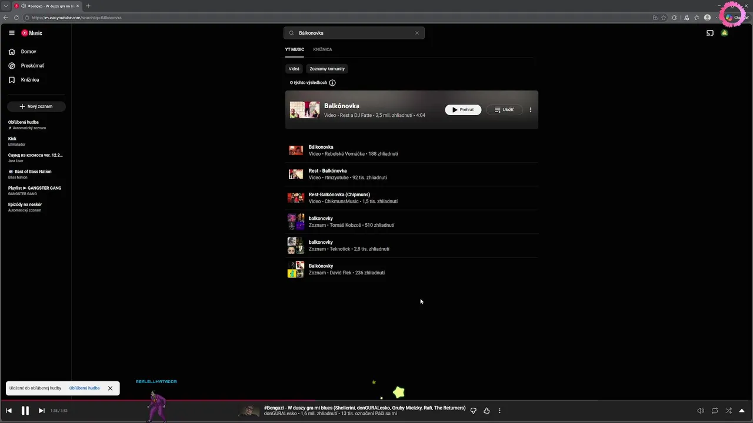Click the search magnifier icon
This screenshot has width=753, height=423.
(291, 33)
